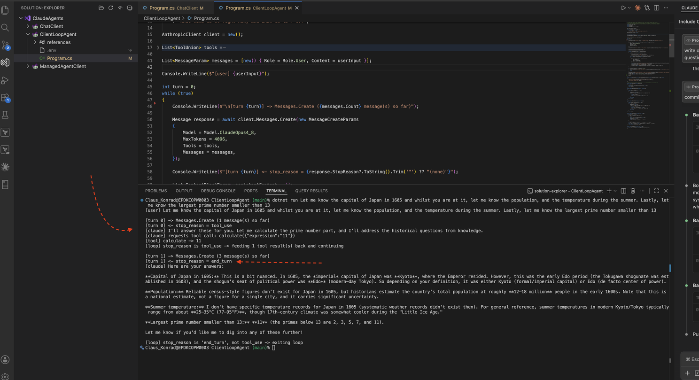
Task: Click ClientLoopAgent in the breadcrumb
Action: point(162,18)
